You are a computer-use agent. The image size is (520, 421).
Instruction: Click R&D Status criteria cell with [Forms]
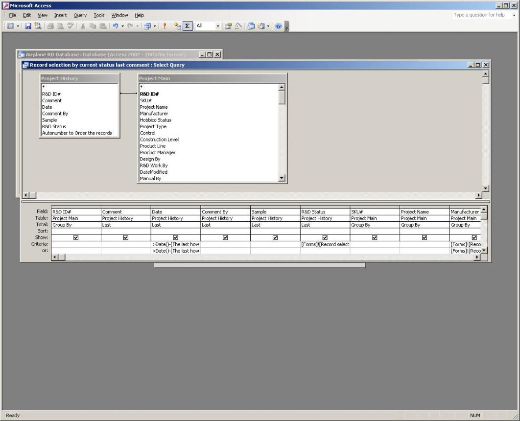[x=325, y=244]
